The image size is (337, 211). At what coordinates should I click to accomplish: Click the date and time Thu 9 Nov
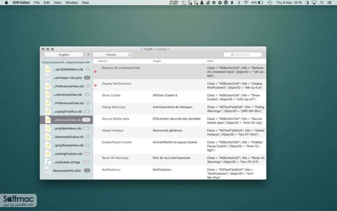289,3
